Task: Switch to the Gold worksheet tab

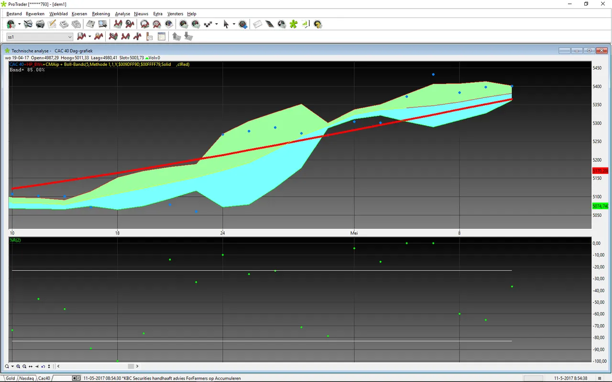Action: 10,378
